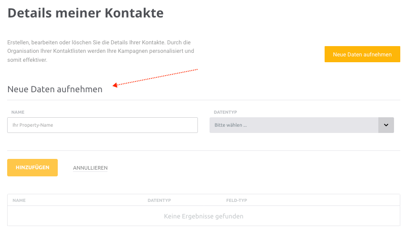Click the yellow Neue Daten aufnehmen button

click(362, 54)
